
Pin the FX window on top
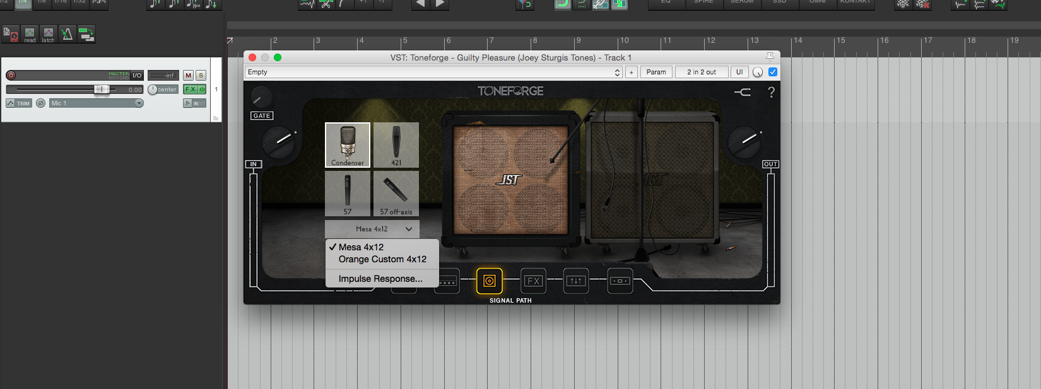[770, 57]
